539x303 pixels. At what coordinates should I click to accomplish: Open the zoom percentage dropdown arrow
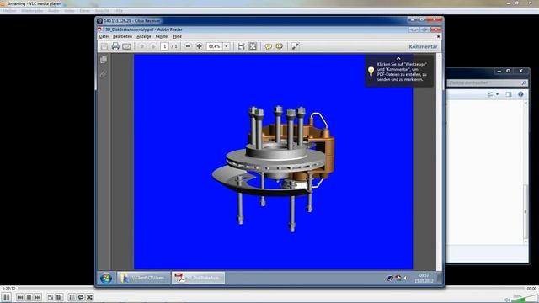227,46
